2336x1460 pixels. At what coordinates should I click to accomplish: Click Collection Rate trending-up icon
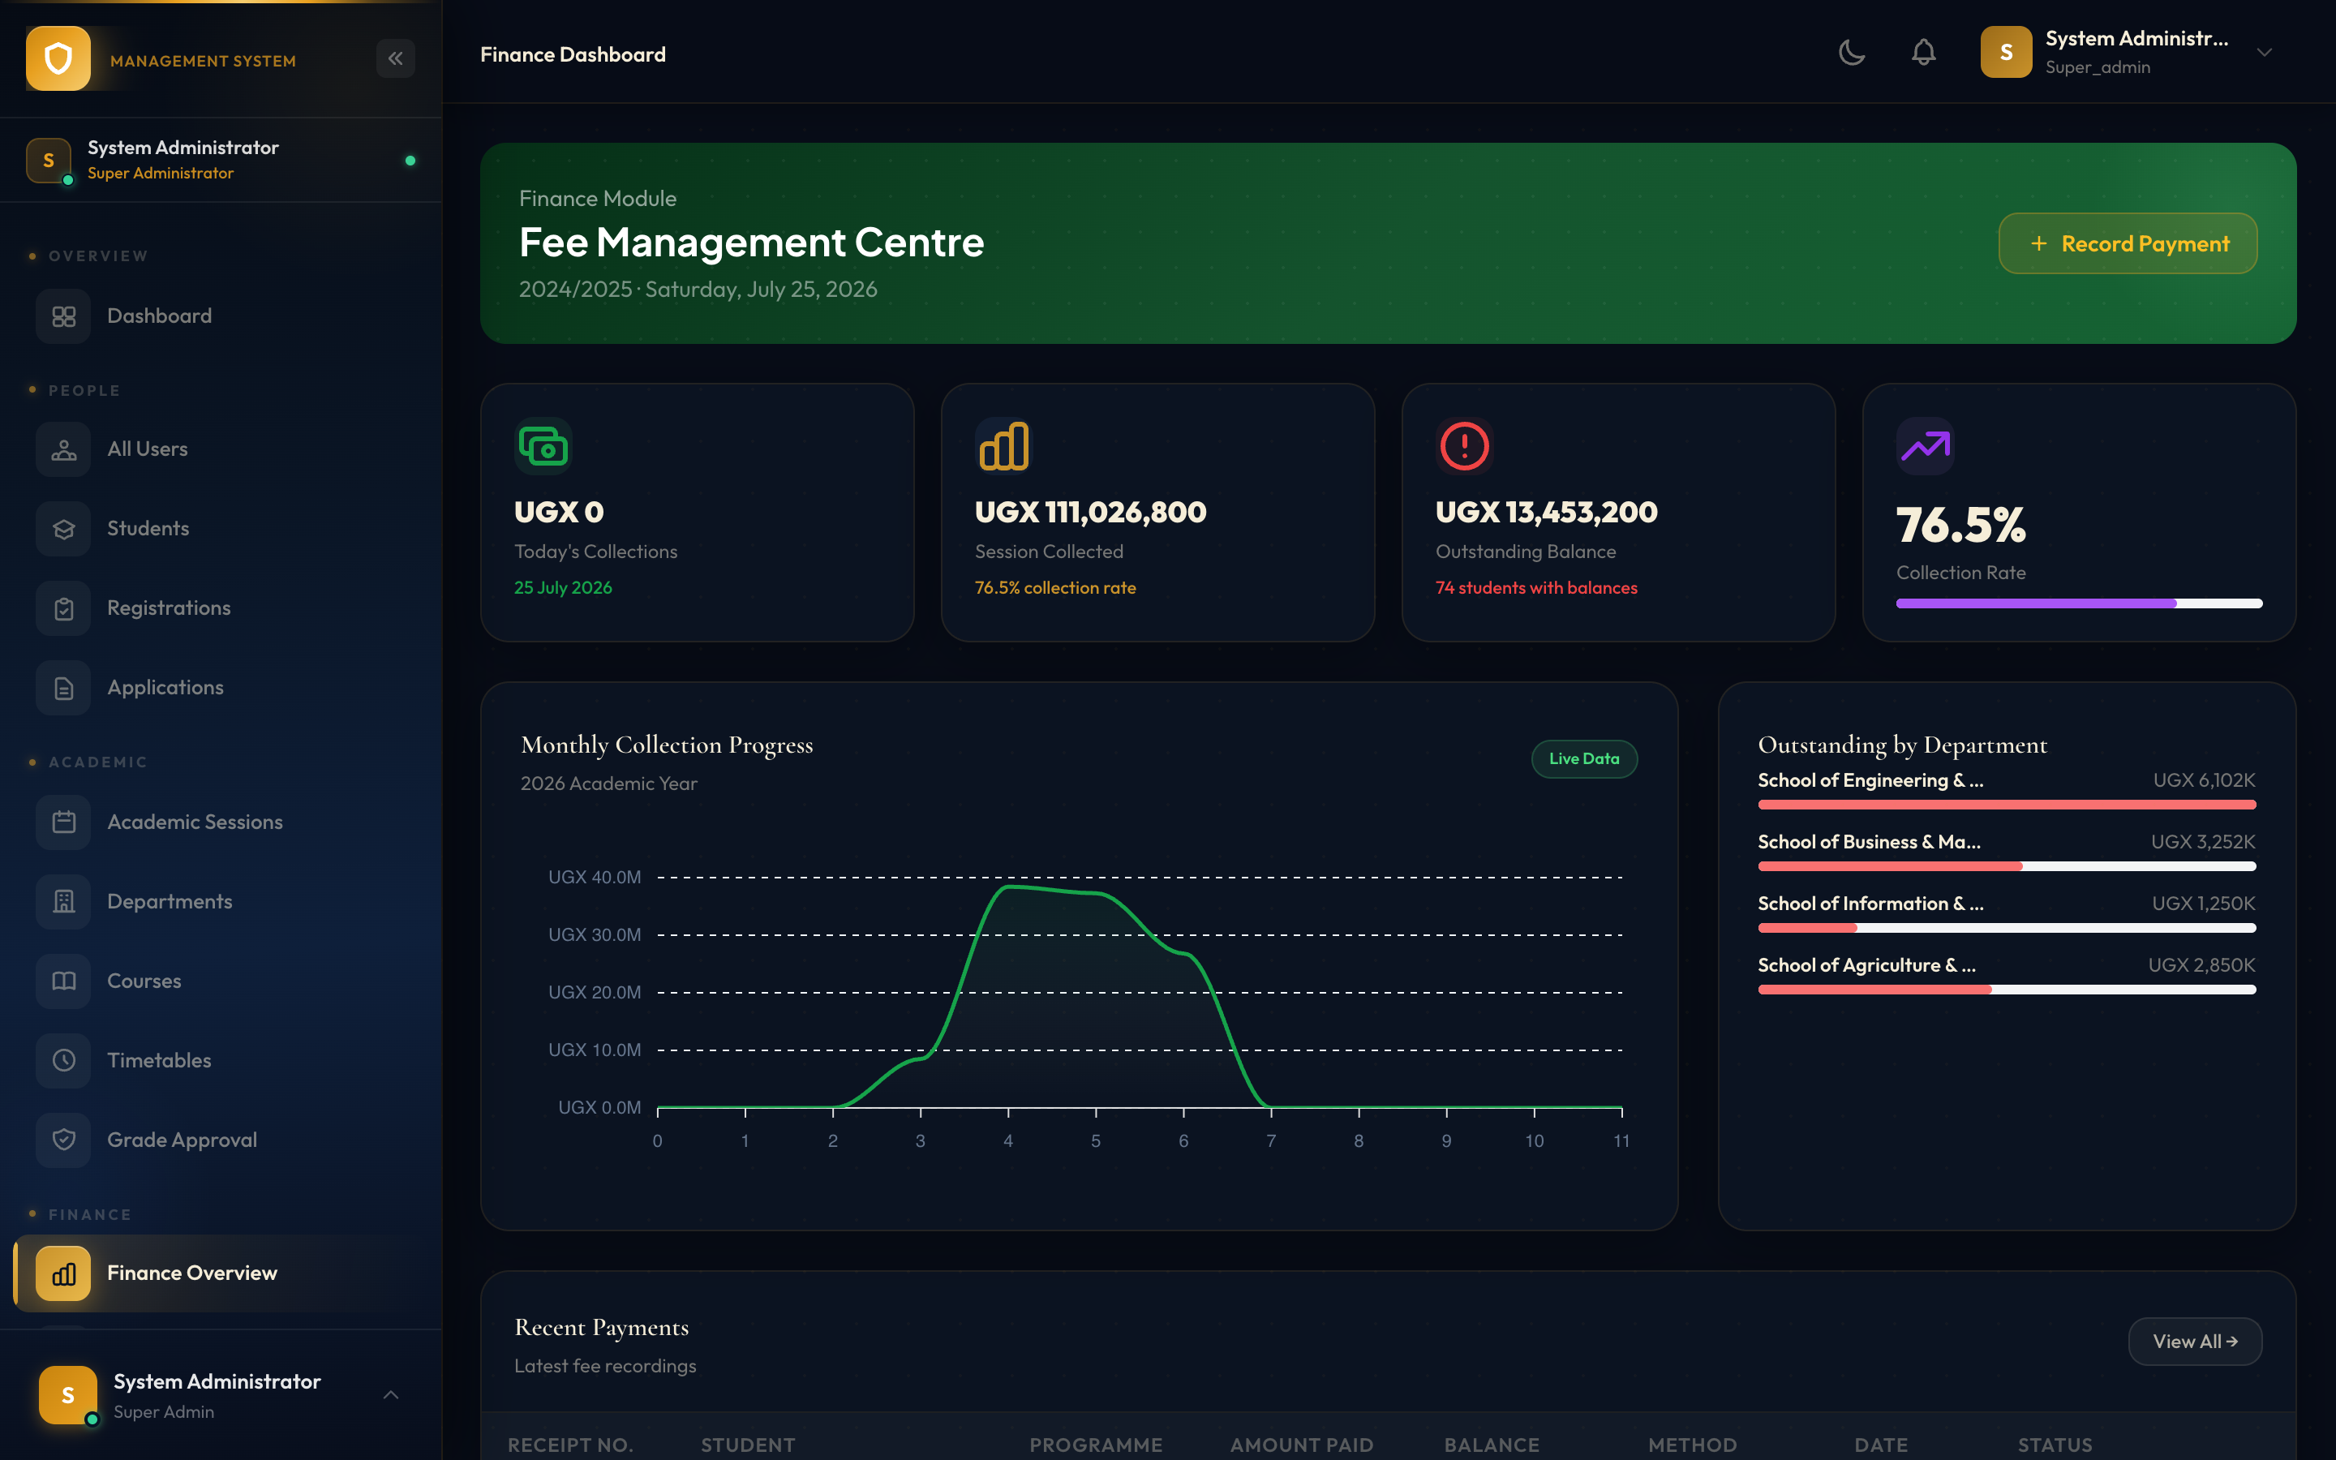pos(1925,446)
